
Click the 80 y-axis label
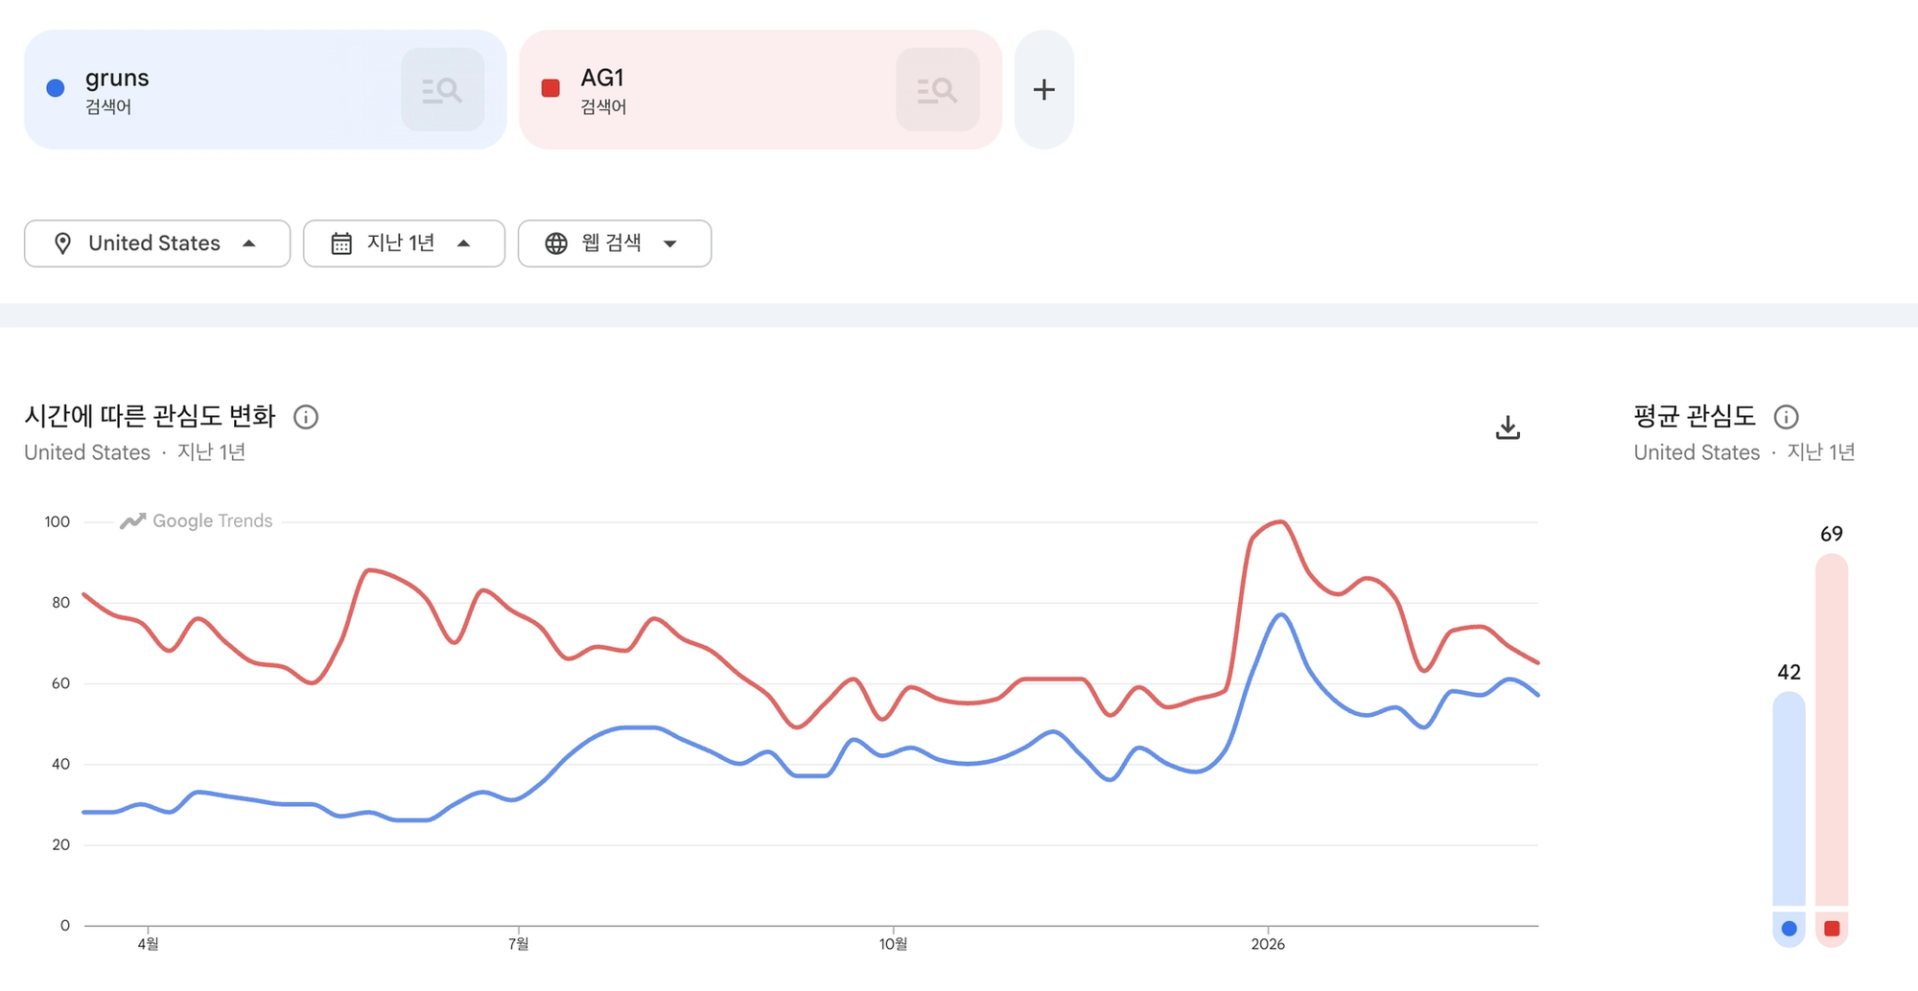pos(61,603)
